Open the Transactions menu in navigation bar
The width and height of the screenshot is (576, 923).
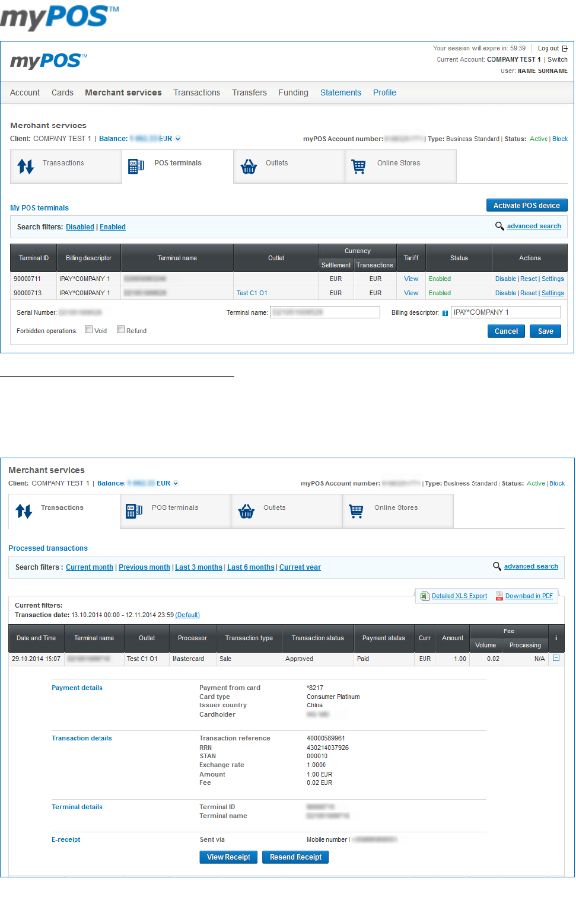196,92
